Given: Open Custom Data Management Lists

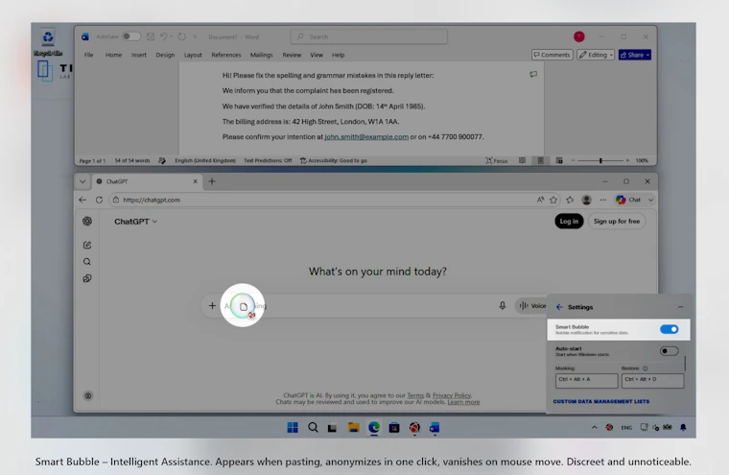Looking at the screenshot, I should coord(601,401).
